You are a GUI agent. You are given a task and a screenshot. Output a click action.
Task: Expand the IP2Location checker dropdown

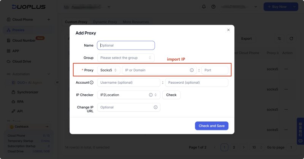(129, 95)
